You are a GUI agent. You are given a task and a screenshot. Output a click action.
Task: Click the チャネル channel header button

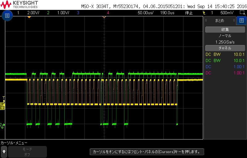(225, 48)
